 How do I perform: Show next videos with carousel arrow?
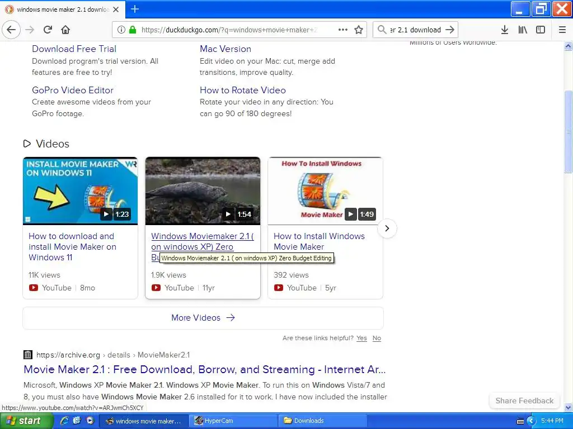pos(387,228)
